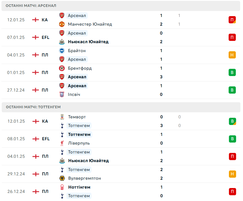Open the Ліверпуль team link
Screen dimensions: 243x201
(x=79, y=143)
